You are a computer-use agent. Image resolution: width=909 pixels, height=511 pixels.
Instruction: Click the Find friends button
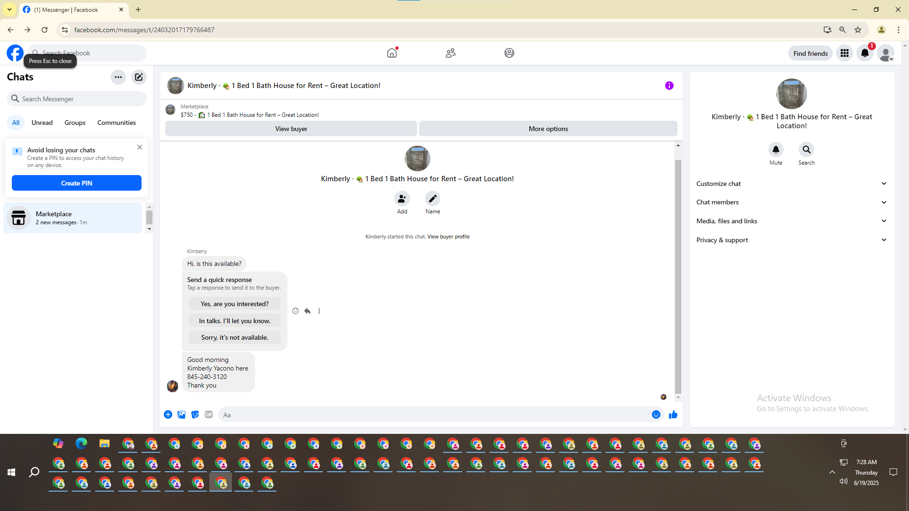(811, 53)
